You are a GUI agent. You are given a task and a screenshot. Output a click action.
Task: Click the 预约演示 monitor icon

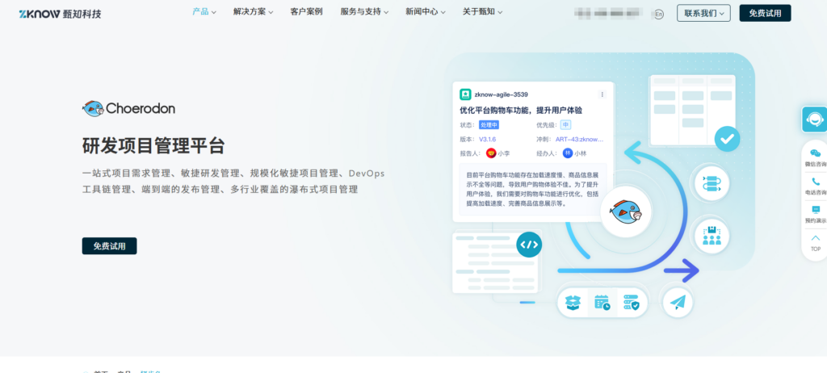(816, 209)
